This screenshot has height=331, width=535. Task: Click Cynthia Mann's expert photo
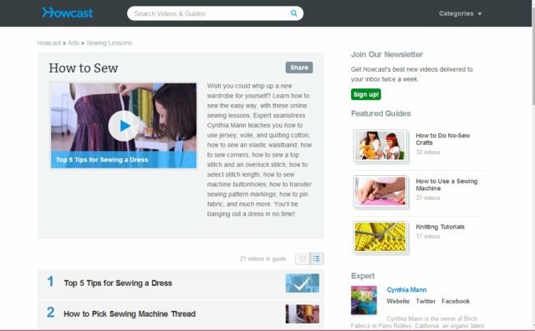coord(364,300)
